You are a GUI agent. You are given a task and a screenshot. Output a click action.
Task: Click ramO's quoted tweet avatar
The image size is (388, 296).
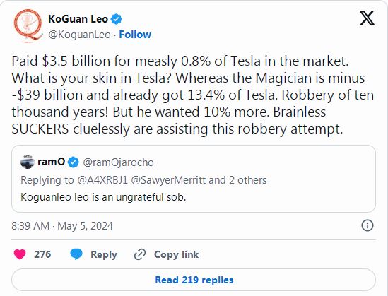tap(28, 162)
